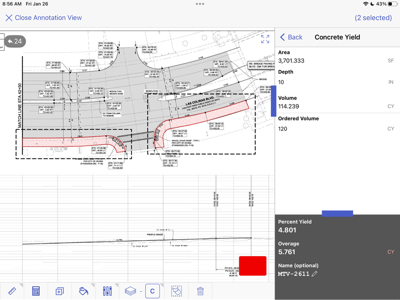This screenshot has height=300, width=400.
Task: Activate the dashed shape selection tool
Action: (x=175, y=291)
